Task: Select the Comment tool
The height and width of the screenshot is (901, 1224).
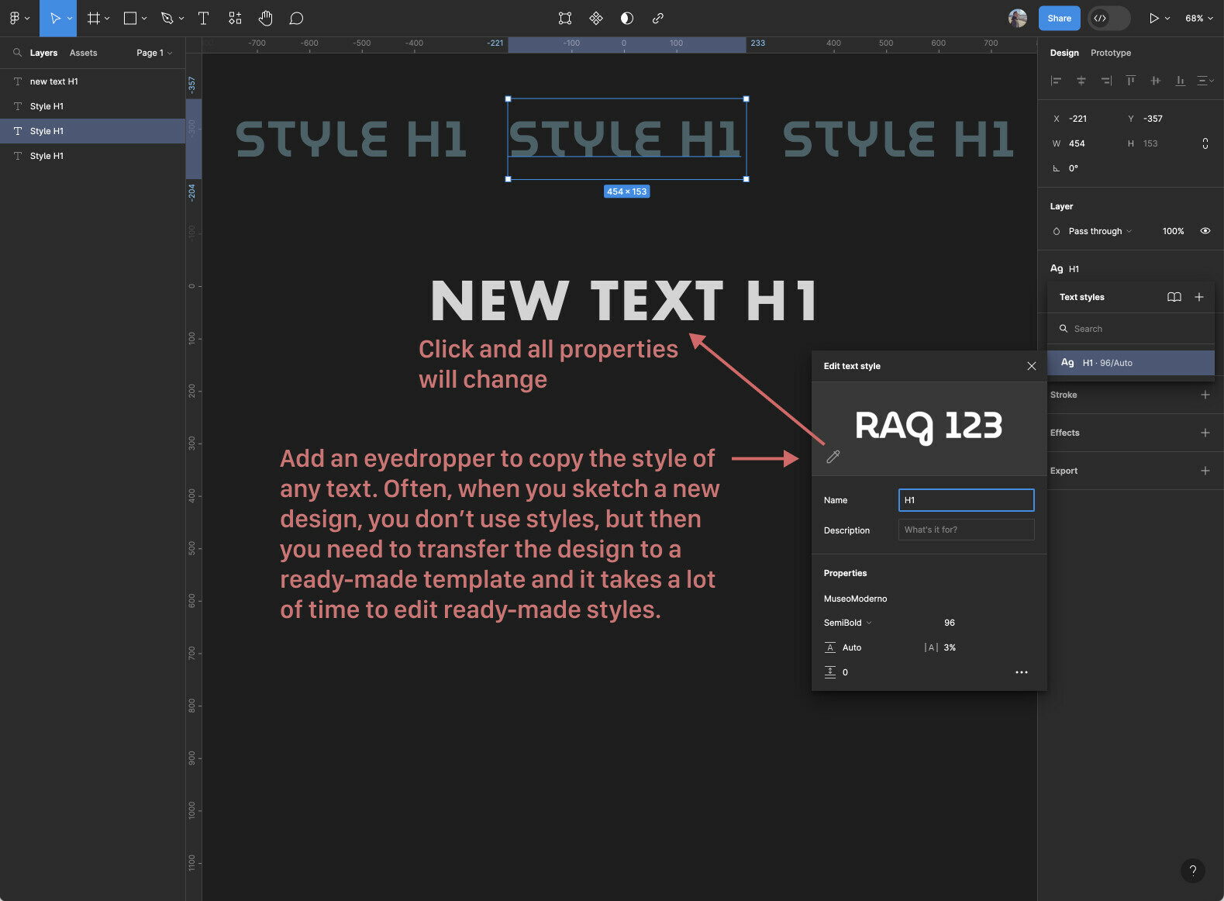Action: point(296,18)
